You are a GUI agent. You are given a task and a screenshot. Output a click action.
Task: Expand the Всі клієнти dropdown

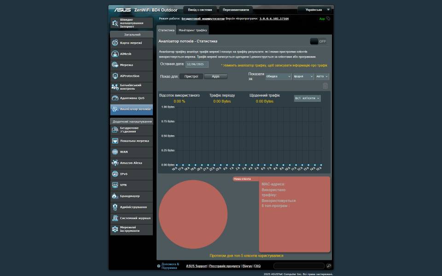[307, 98]
